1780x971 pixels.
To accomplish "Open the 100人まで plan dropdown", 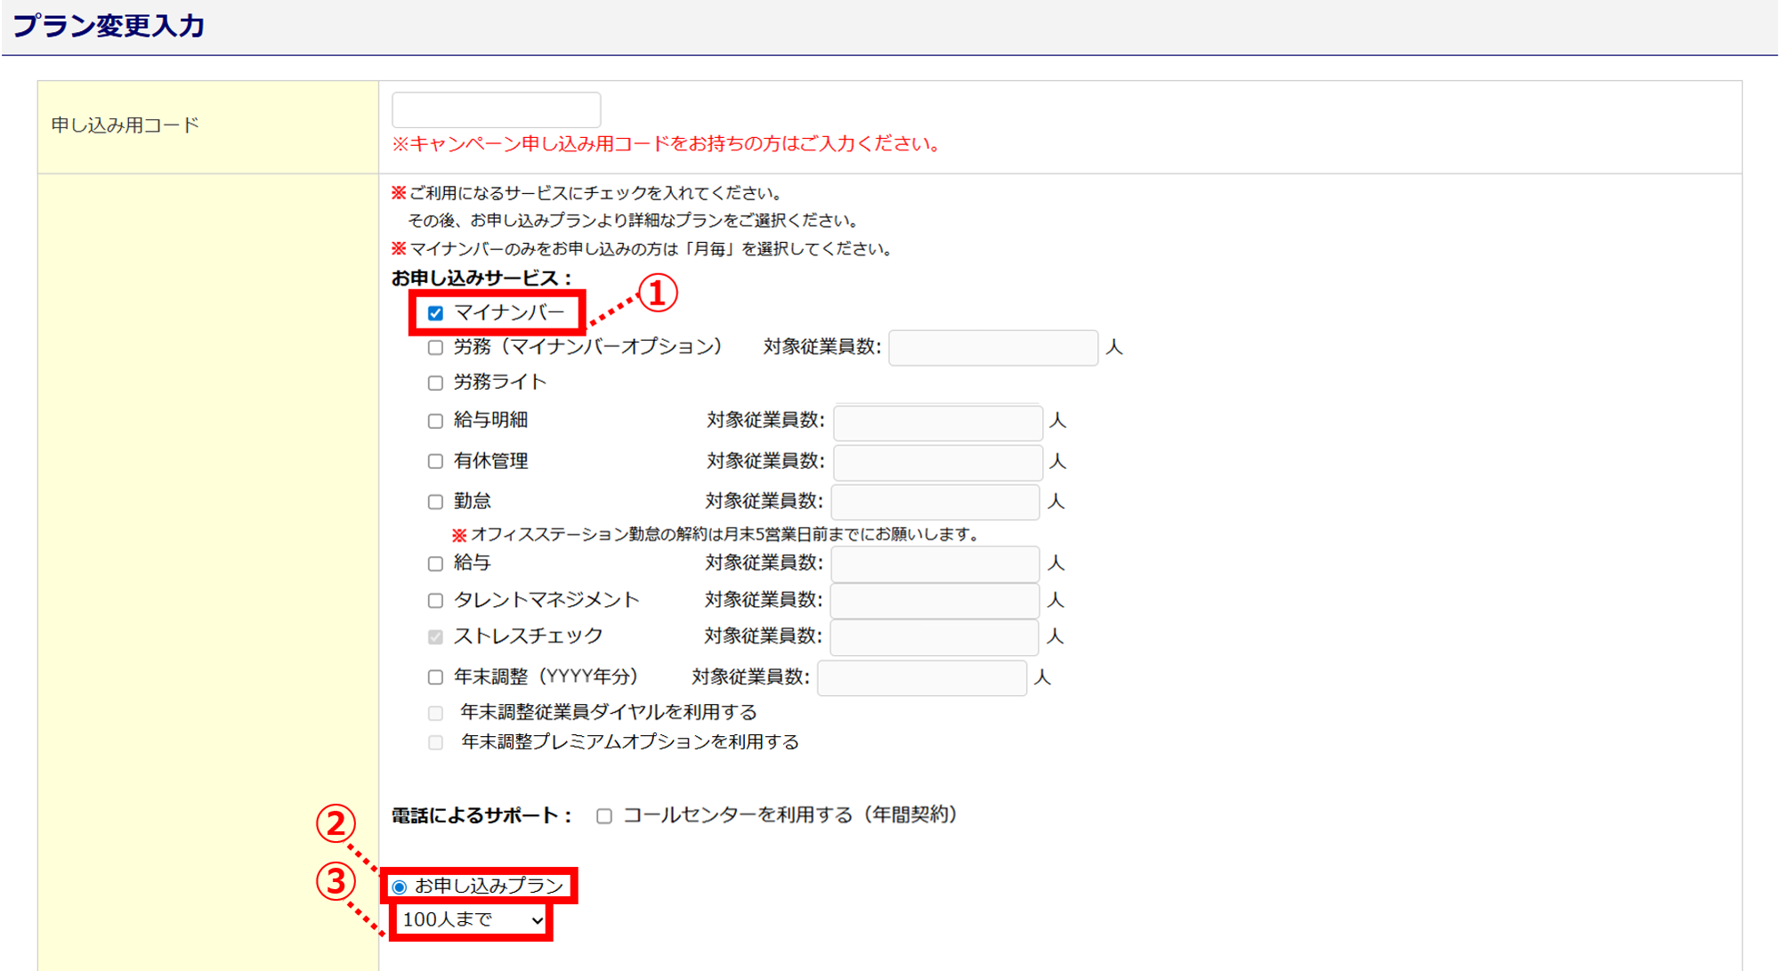I will click(x=472, y=920).
